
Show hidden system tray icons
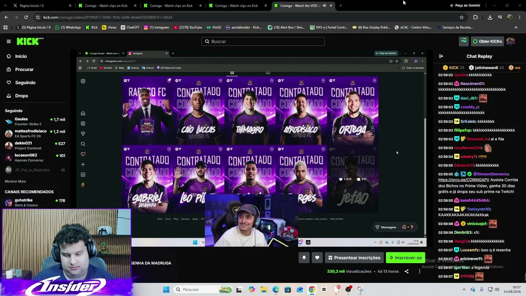(464, 289)
